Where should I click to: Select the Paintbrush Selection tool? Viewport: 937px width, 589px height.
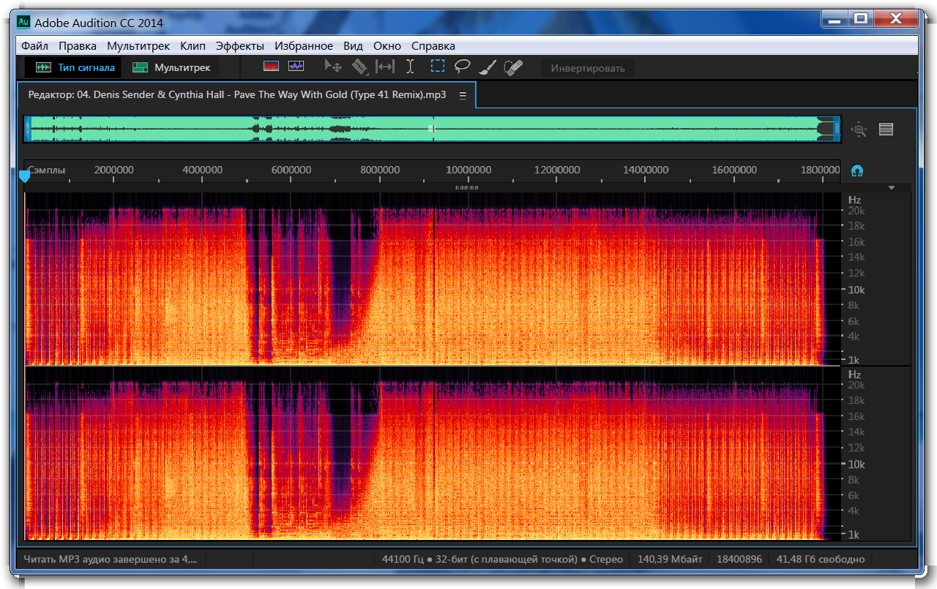488,67
